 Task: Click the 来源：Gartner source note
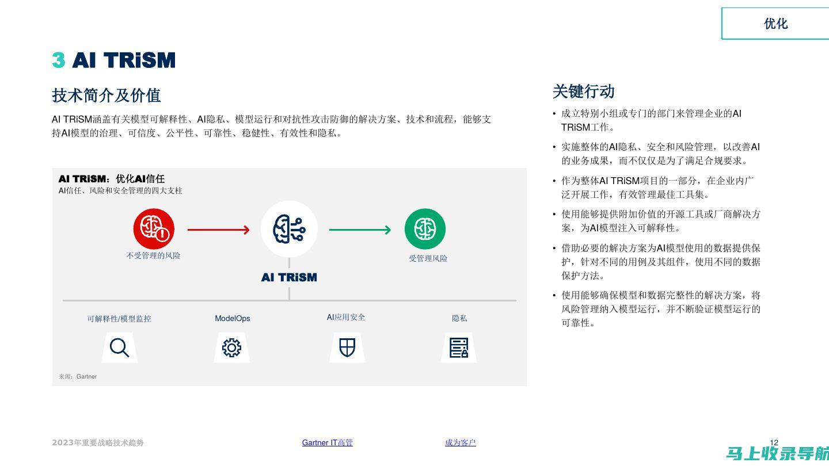click(x=78, y=376)
